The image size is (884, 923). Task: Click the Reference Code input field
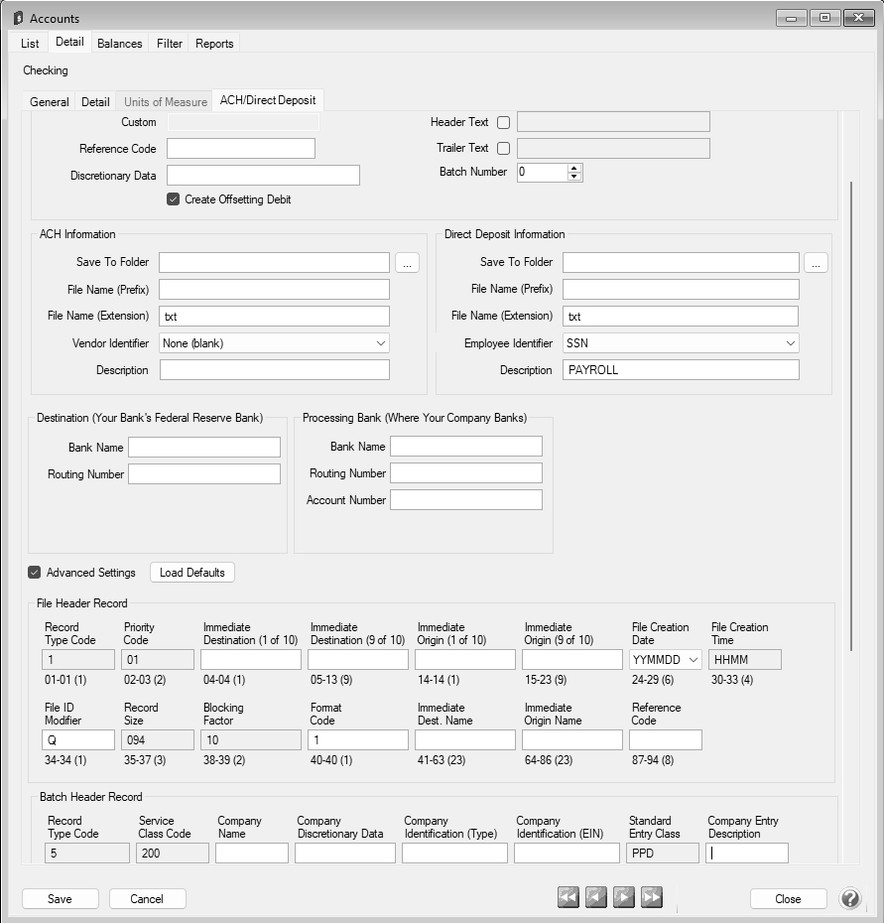click(x=241, y=148)
